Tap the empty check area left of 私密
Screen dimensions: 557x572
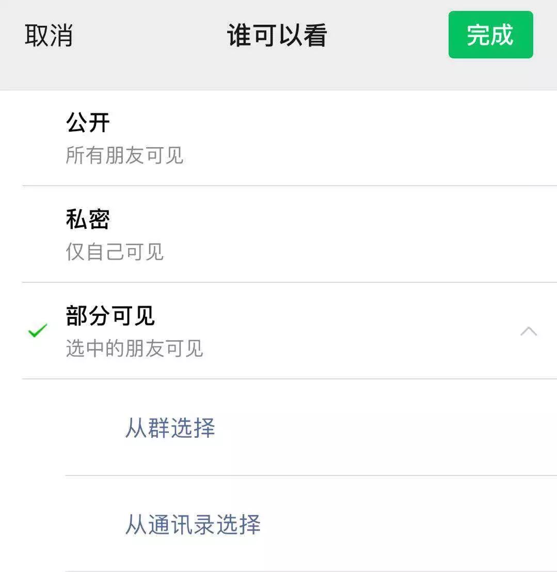coord(38,234)
